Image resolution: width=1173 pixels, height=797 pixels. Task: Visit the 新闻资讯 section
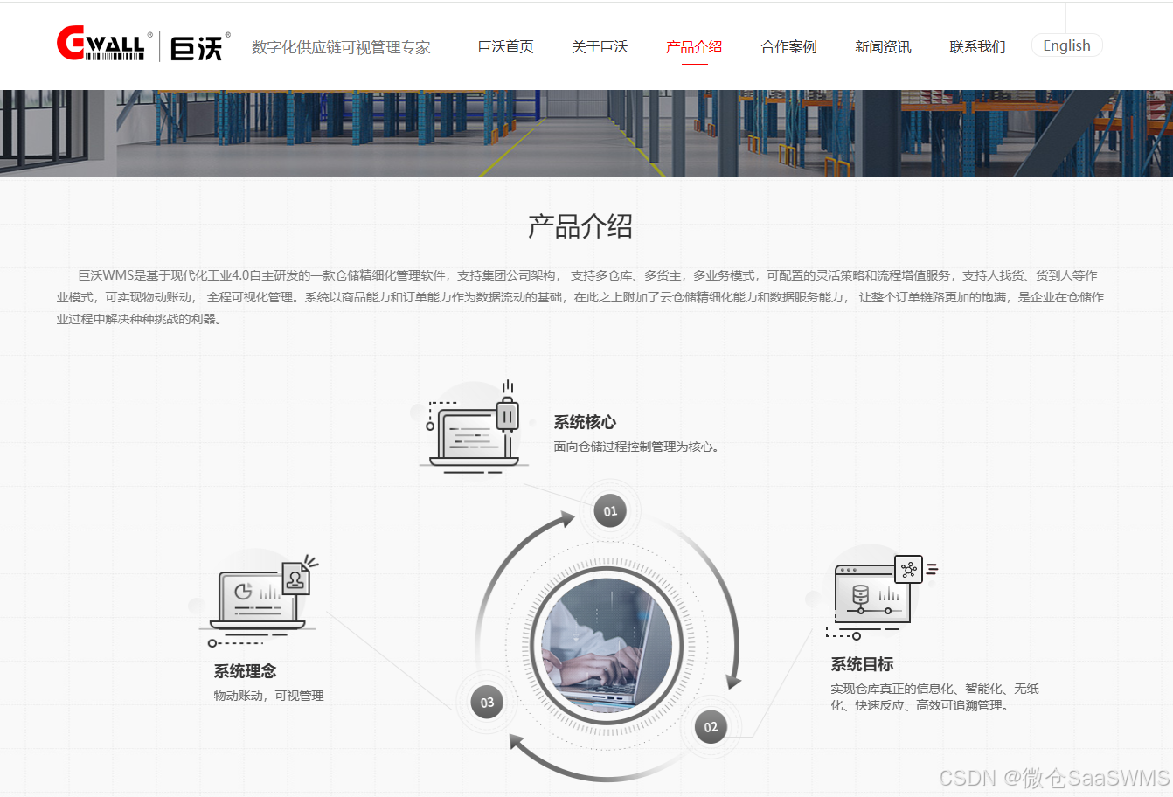883,46
